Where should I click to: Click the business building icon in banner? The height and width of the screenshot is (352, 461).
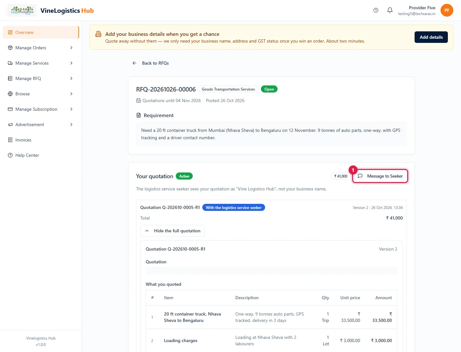pos(99,34)
